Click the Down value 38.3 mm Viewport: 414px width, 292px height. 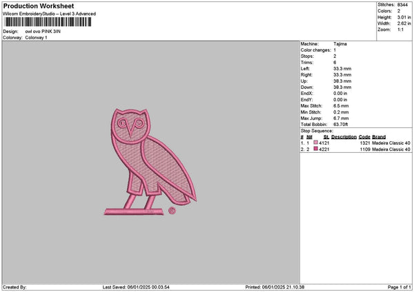342,87
